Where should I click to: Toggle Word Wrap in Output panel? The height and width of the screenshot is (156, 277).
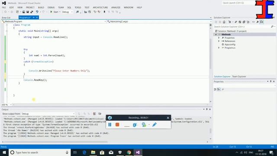(100, 114)
